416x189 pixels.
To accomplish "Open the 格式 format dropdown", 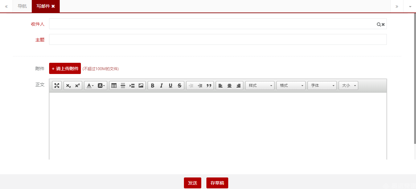I will [291, 86].
